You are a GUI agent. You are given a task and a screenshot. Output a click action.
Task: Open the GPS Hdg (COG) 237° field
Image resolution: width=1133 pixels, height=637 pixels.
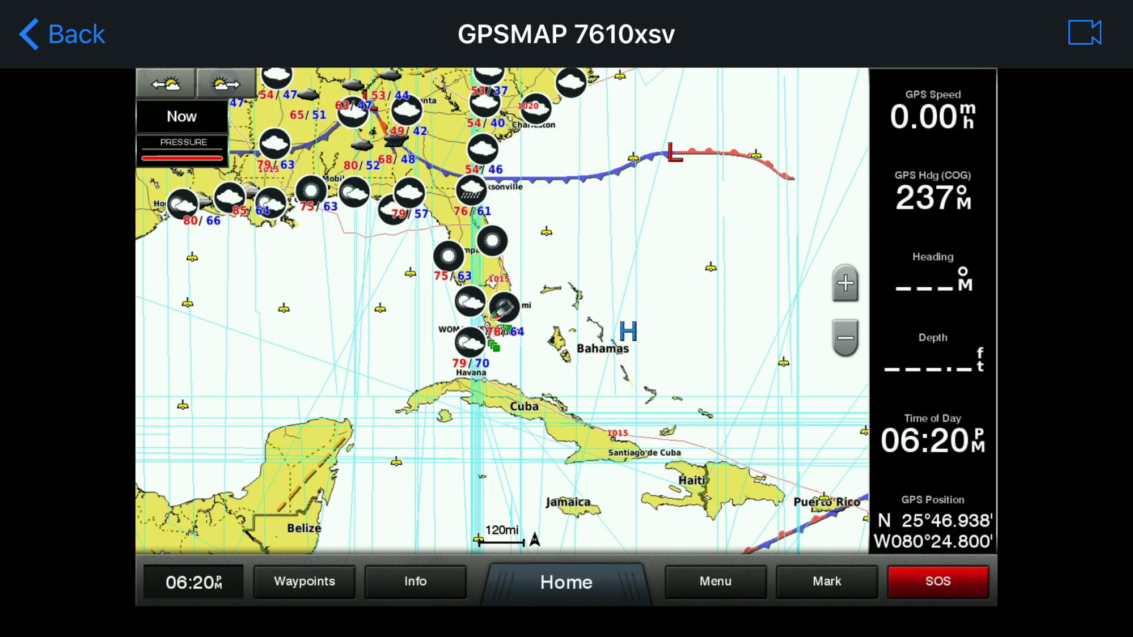pos(933,191)
